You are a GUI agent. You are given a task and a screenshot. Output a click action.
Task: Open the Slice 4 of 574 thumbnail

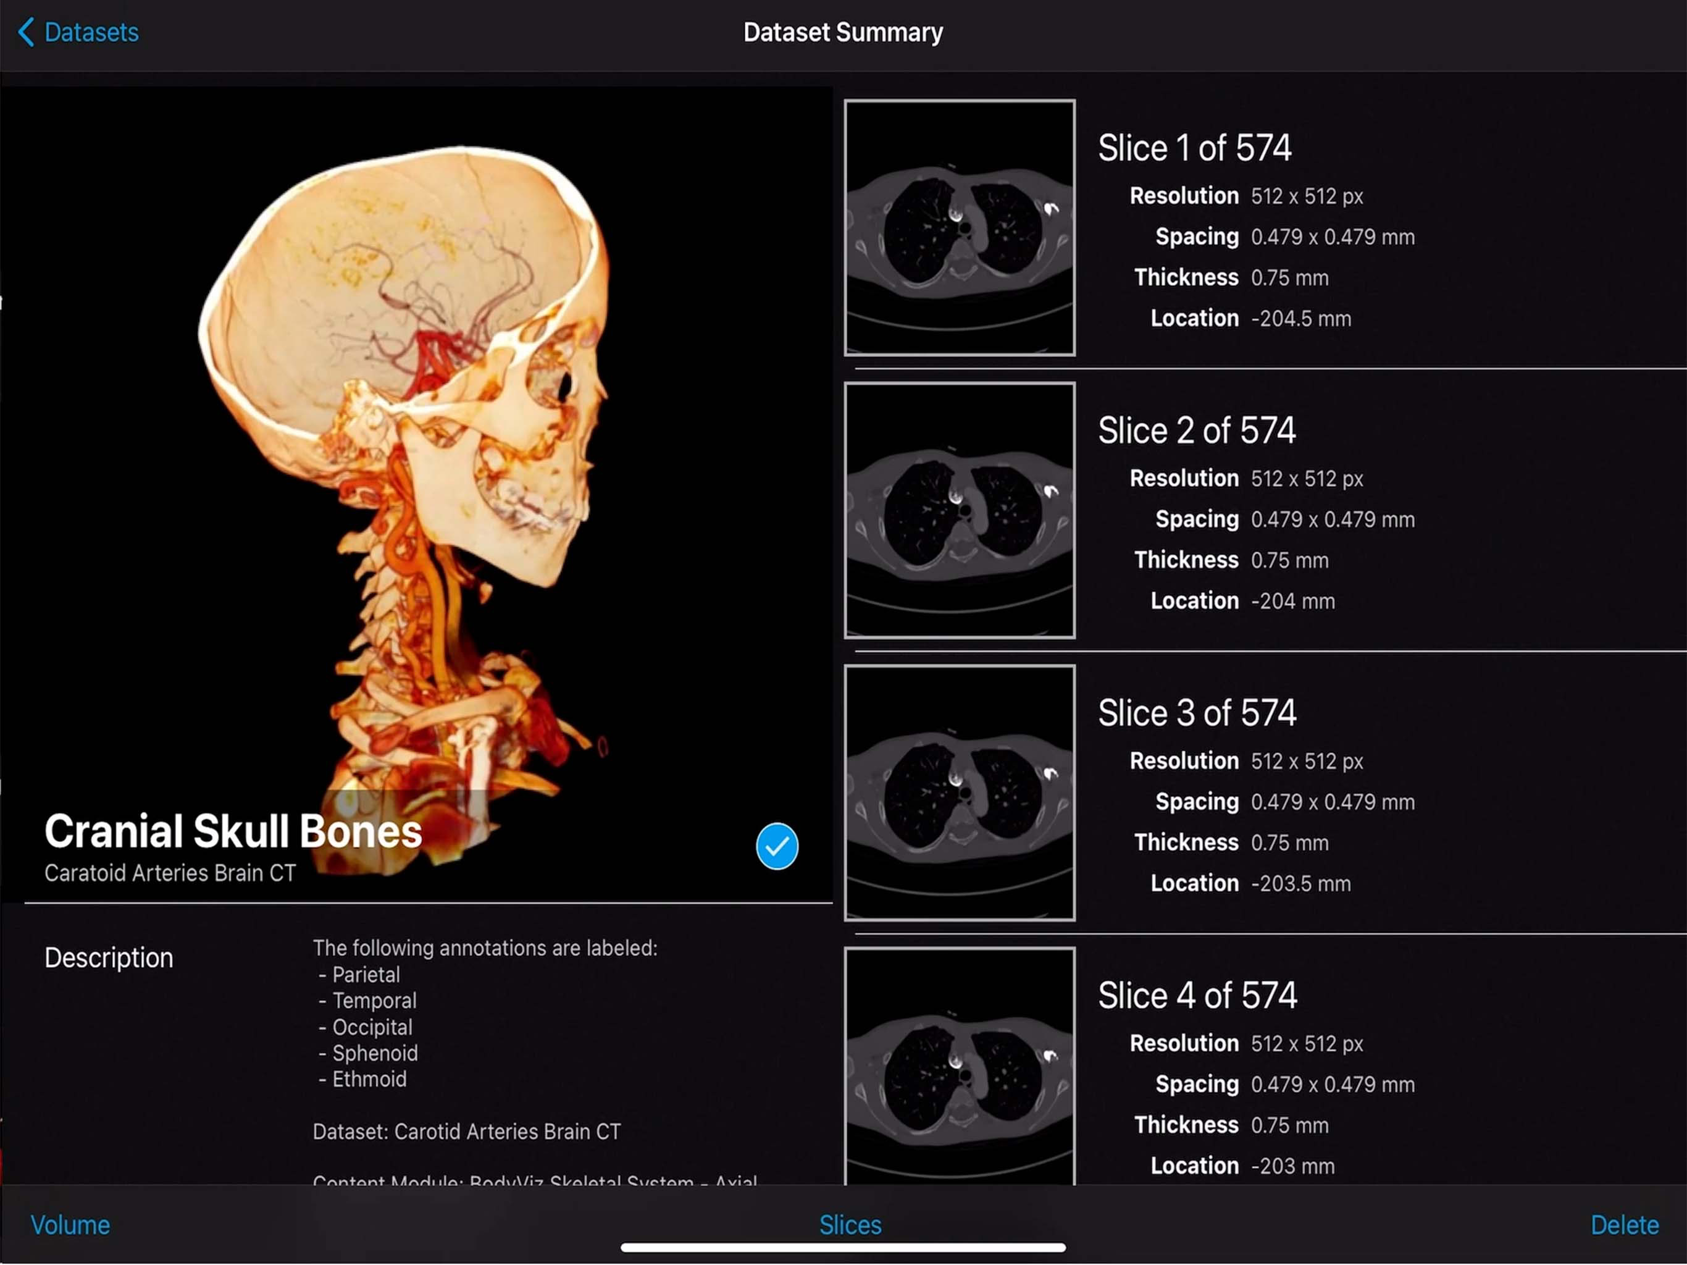pos(960,1065)
